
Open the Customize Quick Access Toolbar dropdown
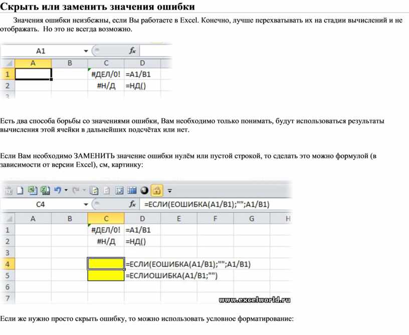(169, 191)
